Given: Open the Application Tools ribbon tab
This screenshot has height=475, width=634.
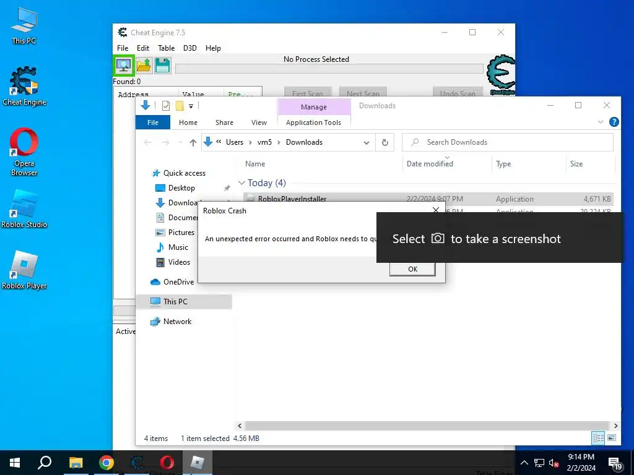Looking at the screenshot, I should click(313, 122).
